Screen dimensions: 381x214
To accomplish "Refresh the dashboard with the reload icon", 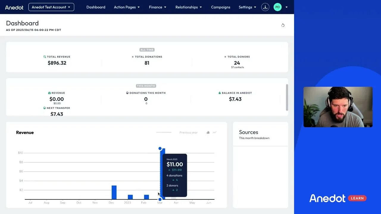I will click(283, 25).
